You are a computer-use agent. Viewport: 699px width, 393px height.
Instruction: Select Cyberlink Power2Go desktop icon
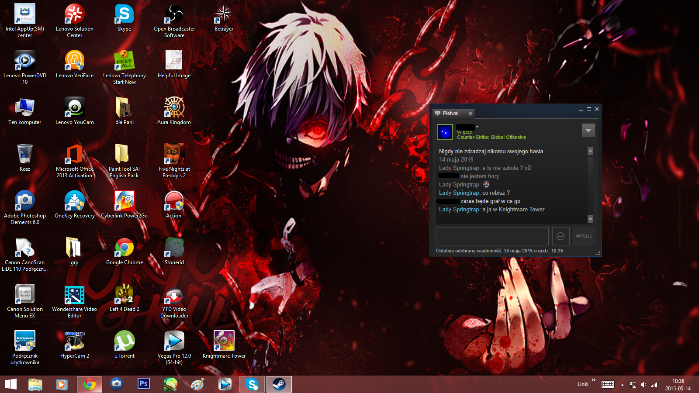(x=125, y=205)
